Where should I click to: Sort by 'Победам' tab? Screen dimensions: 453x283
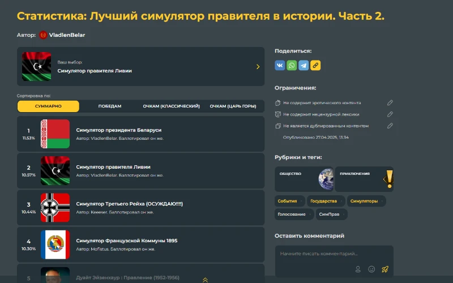[x=109, y=106]
